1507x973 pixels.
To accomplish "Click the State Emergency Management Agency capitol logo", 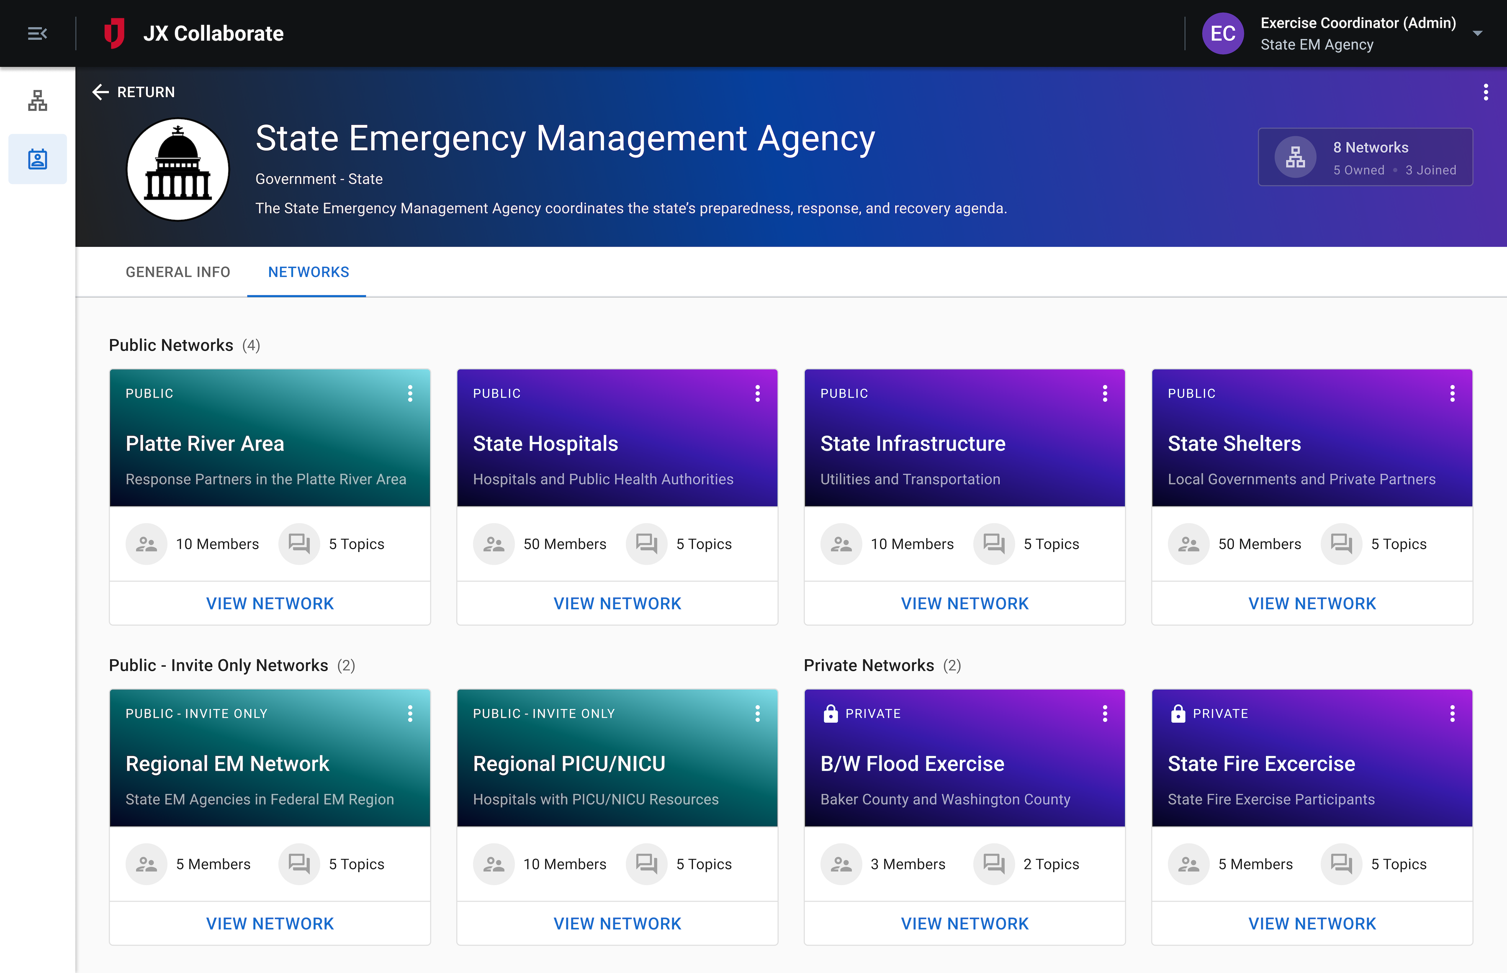I will click(177, 169).
